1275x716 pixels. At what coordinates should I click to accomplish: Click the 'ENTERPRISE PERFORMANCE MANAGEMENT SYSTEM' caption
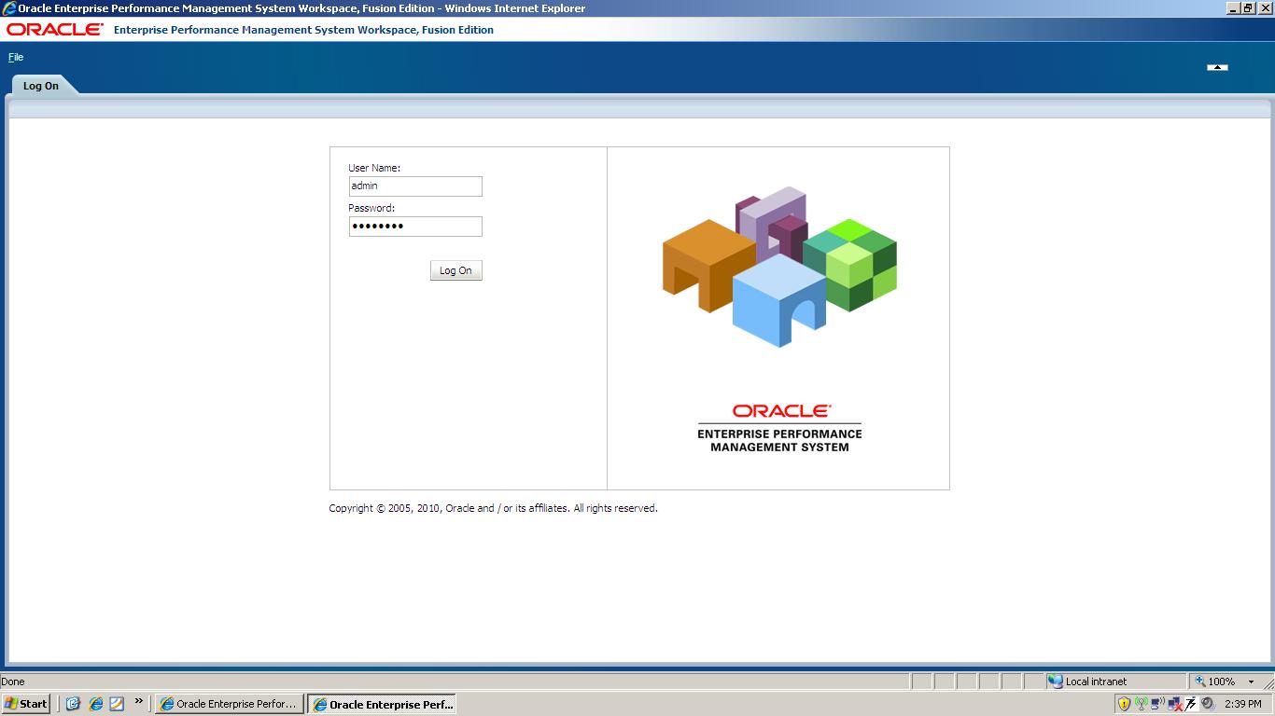click(779, 440)
